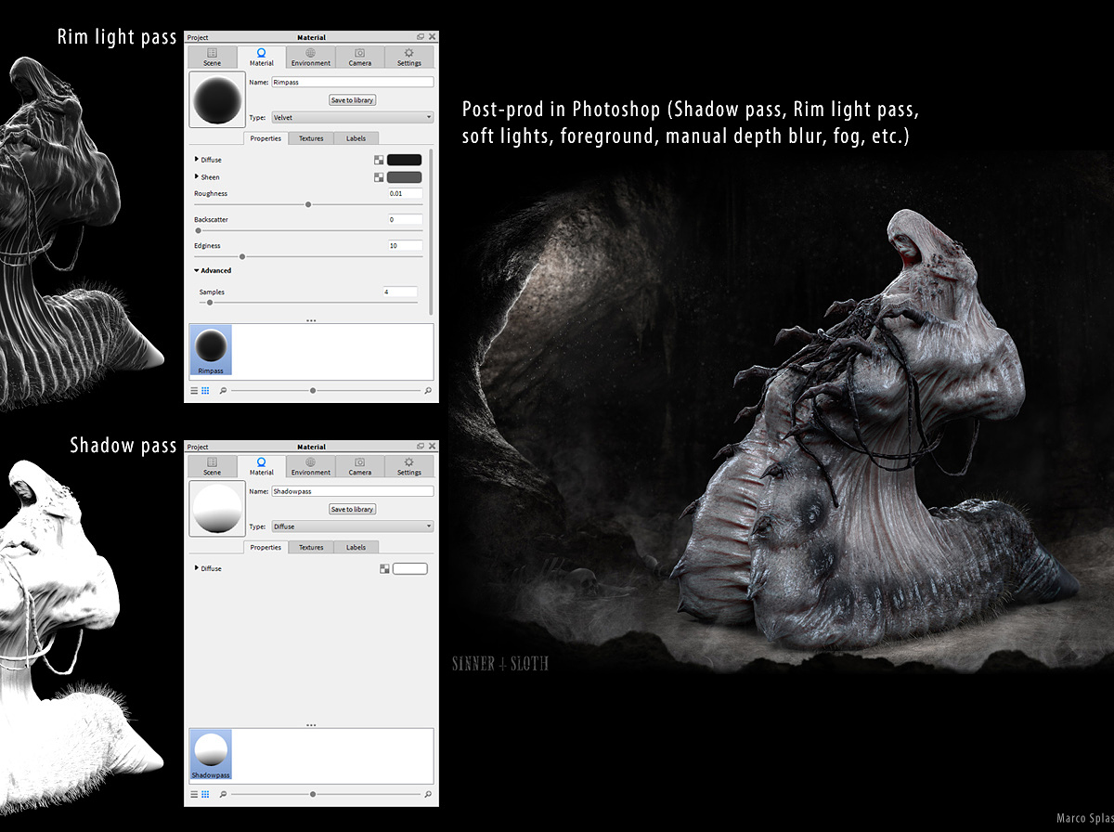Switch to list view in Shadowpass panel

click(x=195, y=795)
